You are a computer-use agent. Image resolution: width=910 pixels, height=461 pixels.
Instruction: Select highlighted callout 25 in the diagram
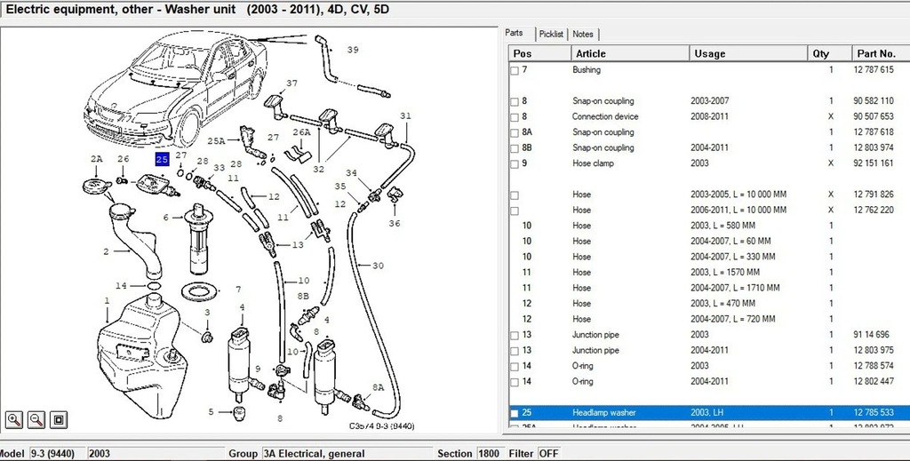[x=162, y=160]
